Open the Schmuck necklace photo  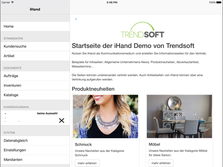[105, 117]
